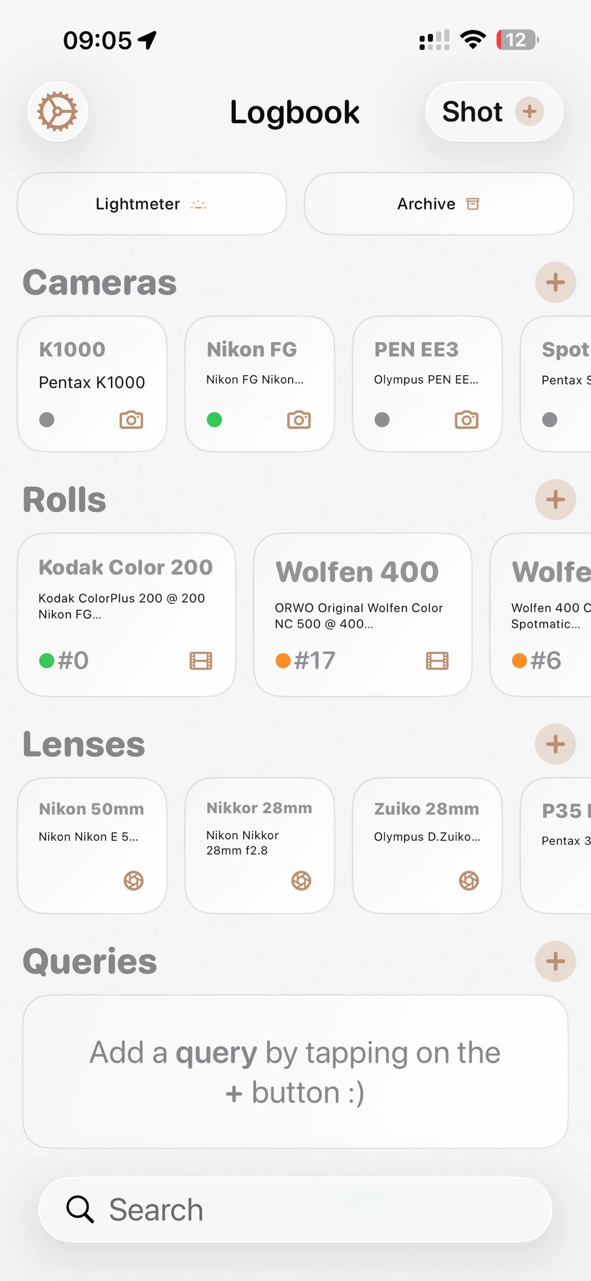591x1281 pixels.
Task: Add a query with plus icon
Action: (x=555, y=961)
